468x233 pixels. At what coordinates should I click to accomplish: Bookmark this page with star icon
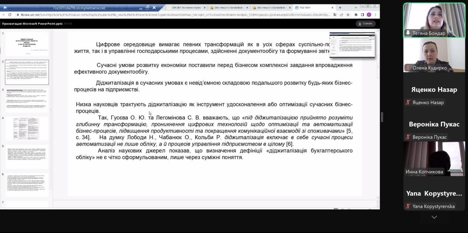[x=348, y=15]
